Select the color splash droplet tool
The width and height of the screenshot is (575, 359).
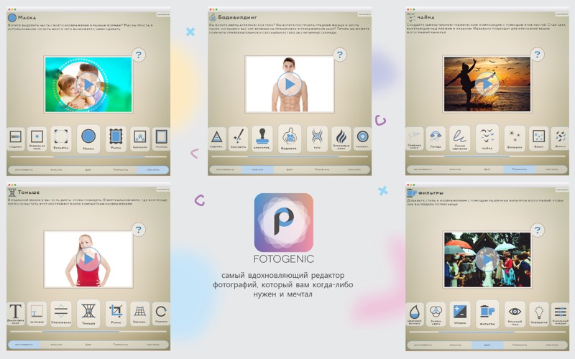click(x=415, y=314)
